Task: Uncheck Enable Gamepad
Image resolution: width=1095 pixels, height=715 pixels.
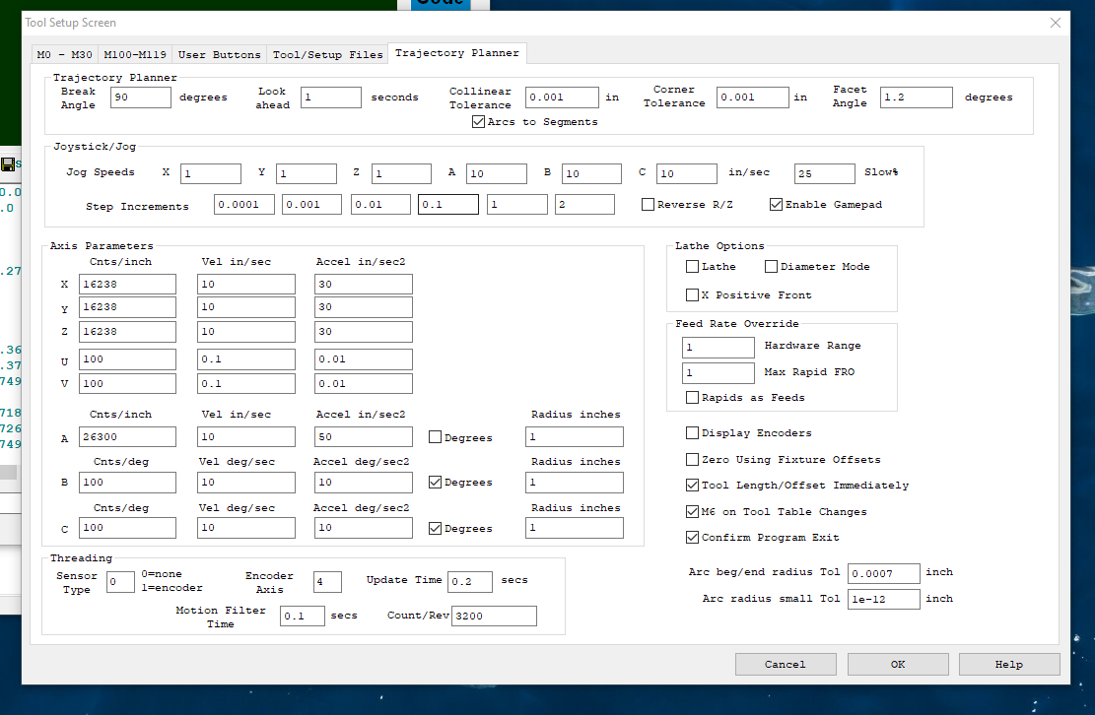Action: 777,205
